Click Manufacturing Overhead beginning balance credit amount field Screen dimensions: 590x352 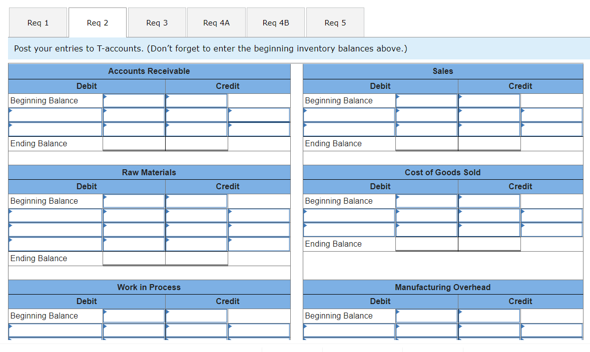click(x=489, y=316)
